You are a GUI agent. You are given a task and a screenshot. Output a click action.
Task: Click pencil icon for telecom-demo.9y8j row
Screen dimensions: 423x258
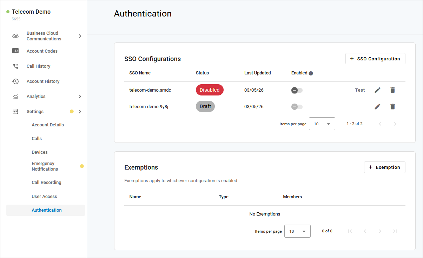[377, 106]
